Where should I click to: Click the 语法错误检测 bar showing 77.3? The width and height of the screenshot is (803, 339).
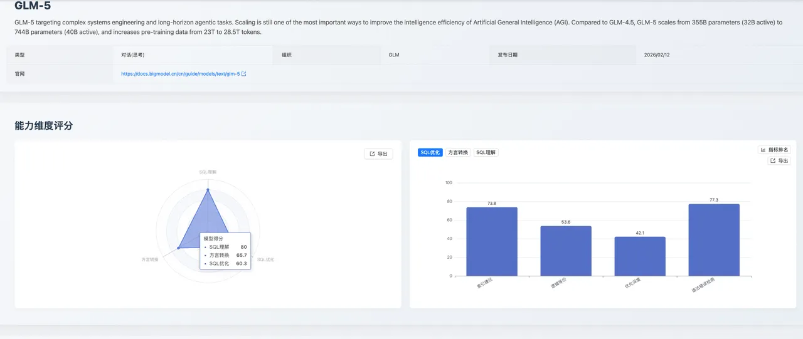pyautogui.click(x=714, y=239)
